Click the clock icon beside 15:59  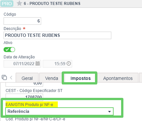point(69,64)
